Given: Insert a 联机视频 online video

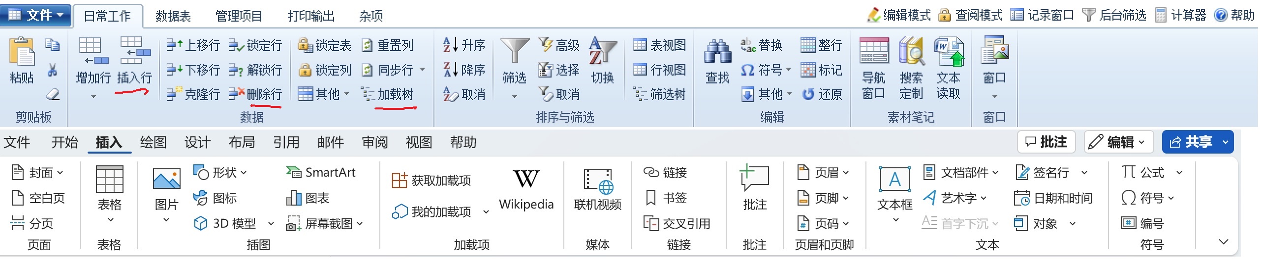Looking at the screenshot, I should [598, 181].
